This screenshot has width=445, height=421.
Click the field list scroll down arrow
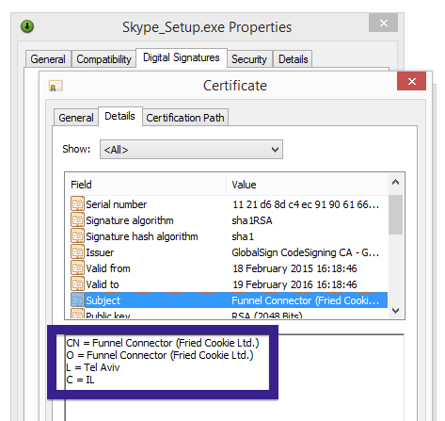(395, 311)
